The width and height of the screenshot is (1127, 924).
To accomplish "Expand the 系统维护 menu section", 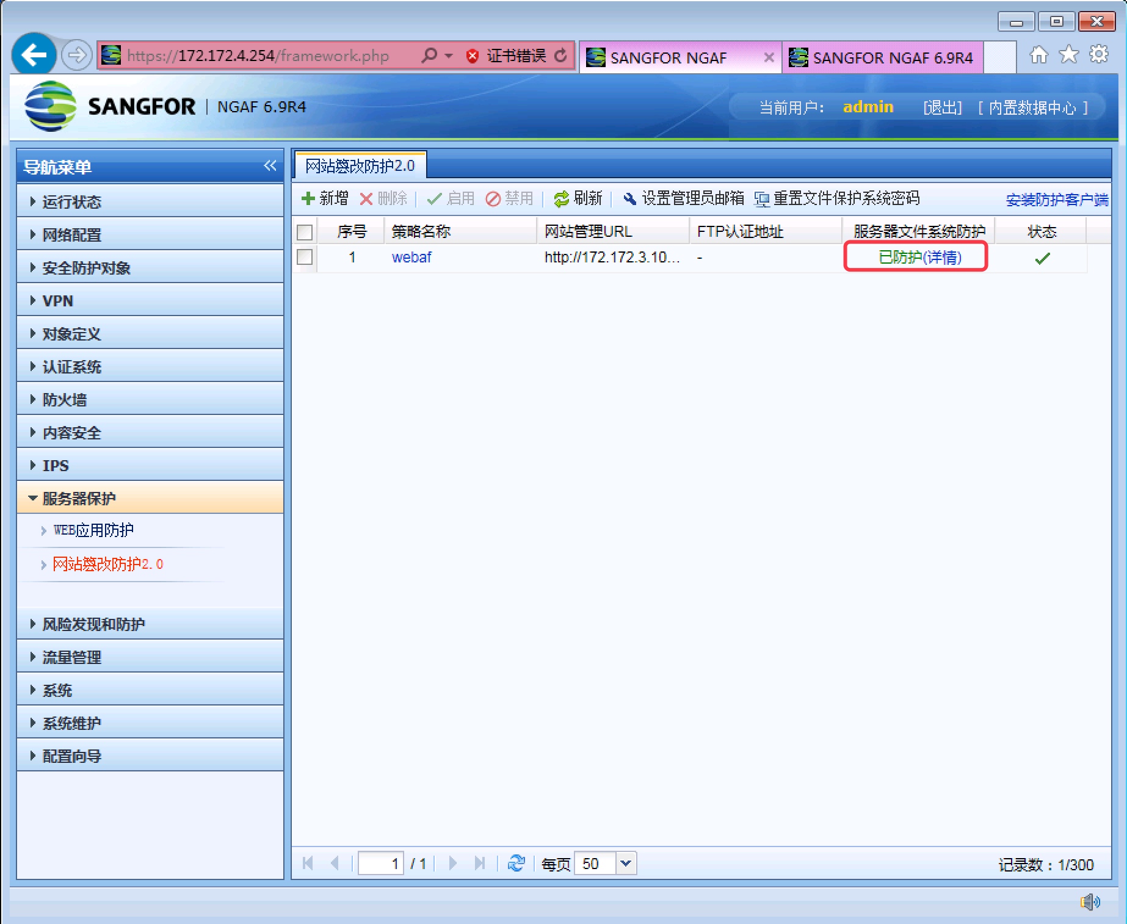I will click(x=150, y=723).
